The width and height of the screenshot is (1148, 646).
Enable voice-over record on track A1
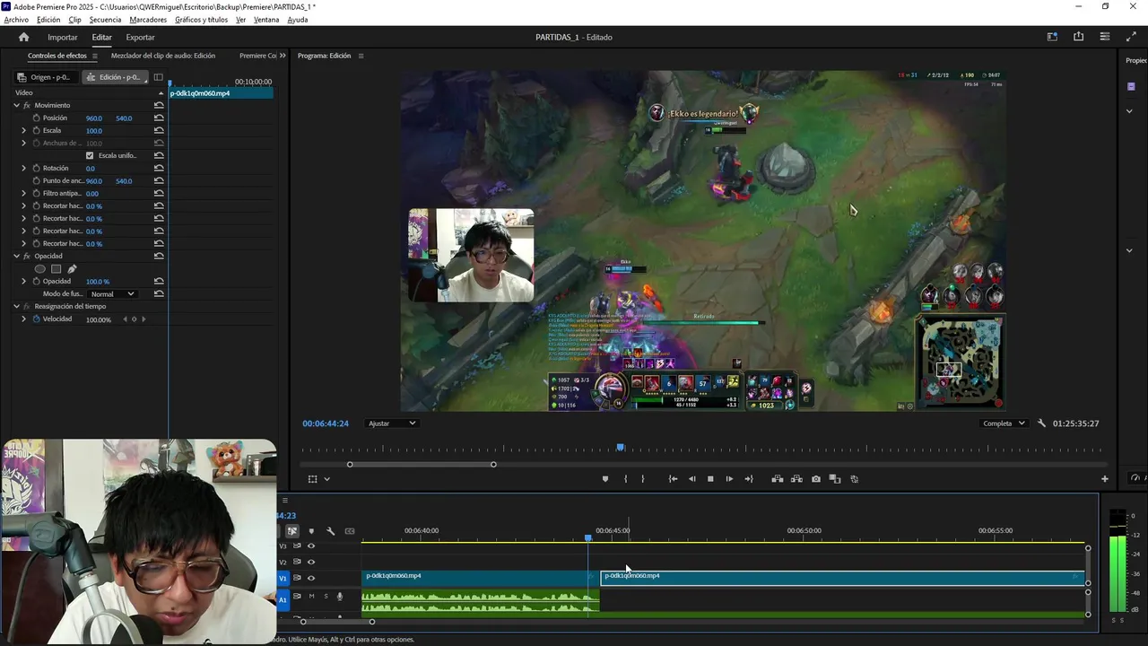[339, 597]
